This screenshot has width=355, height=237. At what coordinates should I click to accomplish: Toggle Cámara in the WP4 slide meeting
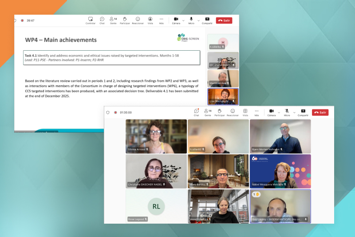click(176, 20)
